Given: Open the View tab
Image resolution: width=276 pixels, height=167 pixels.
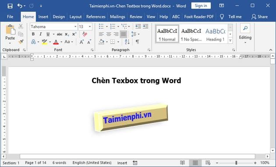Looking at the screenshot, I should (151, 17).
